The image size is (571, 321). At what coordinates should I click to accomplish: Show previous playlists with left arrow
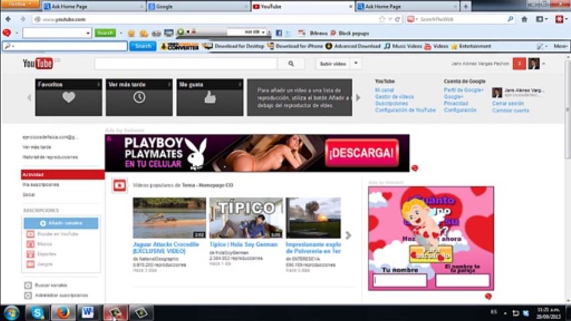click(29, 98)
